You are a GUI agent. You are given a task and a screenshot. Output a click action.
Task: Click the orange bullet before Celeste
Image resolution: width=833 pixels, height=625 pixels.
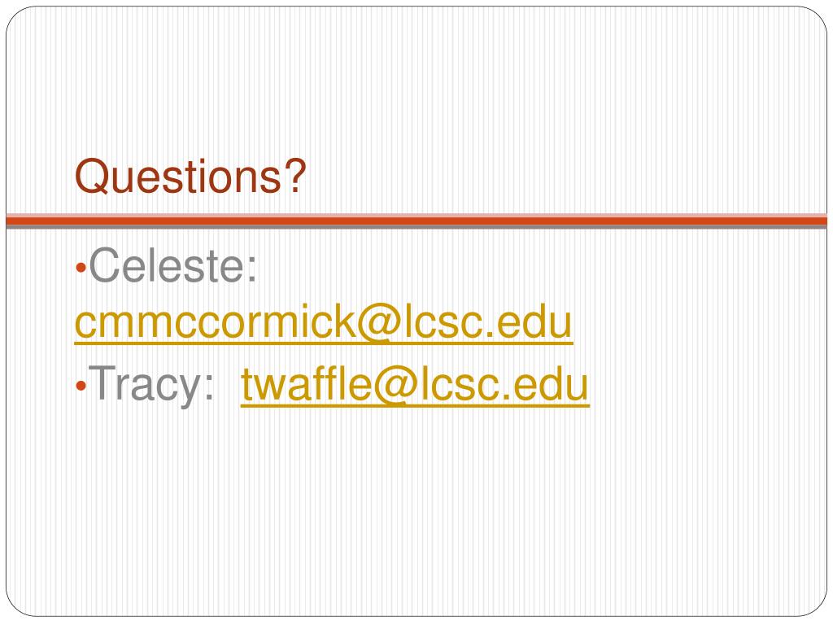(81, 267)
